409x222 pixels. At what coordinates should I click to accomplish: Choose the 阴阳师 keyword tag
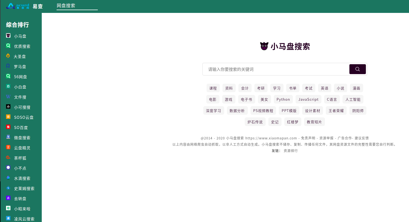[358, 111]
